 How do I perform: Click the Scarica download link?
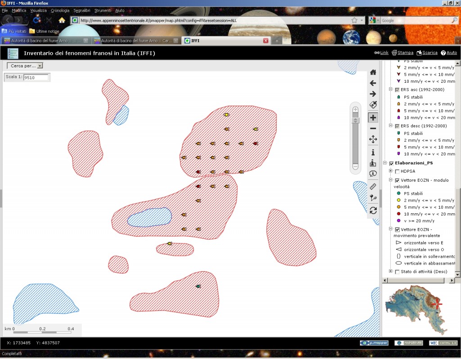point(427,53)
